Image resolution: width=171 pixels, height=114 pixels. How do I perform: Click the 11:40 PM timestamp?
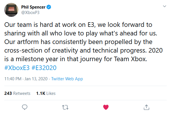(13, 79)
